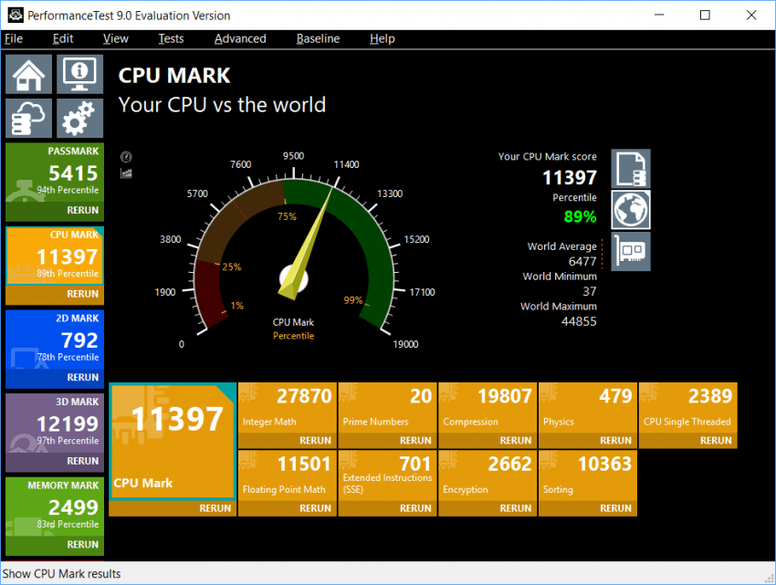The image size is (776, 585).
Task: Select the CPU Mark 11397 sidebar tile
Action: pos(55,256)
